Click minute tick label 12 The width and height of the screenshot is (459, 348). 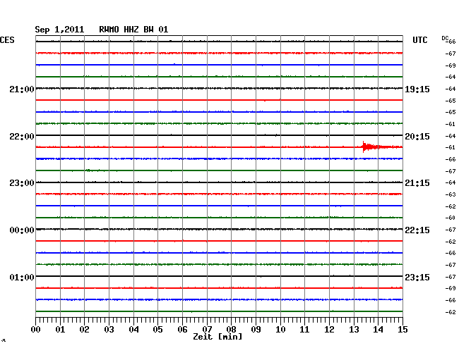click(329, 330)
